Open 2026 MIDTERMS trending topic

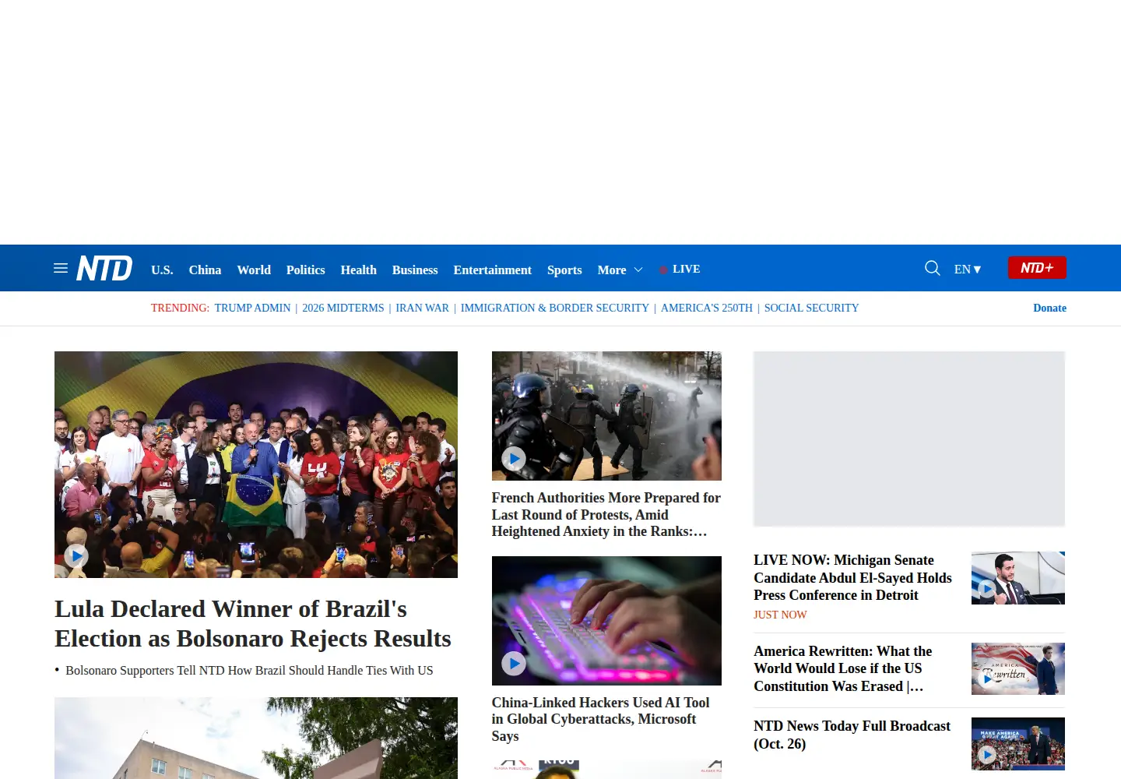tap(343, 308)
